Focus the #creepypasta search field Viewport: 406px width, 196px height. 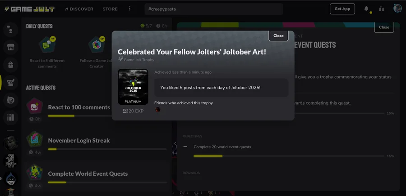pos(214,9)
